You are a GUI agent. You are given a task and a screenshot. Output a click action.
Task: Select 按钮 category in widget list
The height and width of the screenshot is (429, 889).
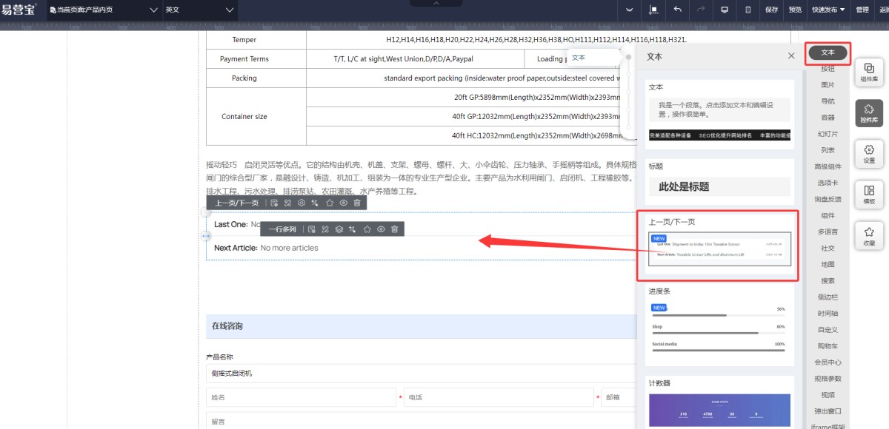(x=828, y=69)
